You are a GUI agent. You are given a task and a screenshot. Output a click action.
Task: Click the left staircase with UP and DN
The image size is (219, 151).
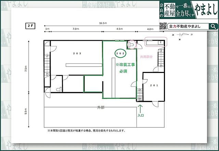point(47,64)
